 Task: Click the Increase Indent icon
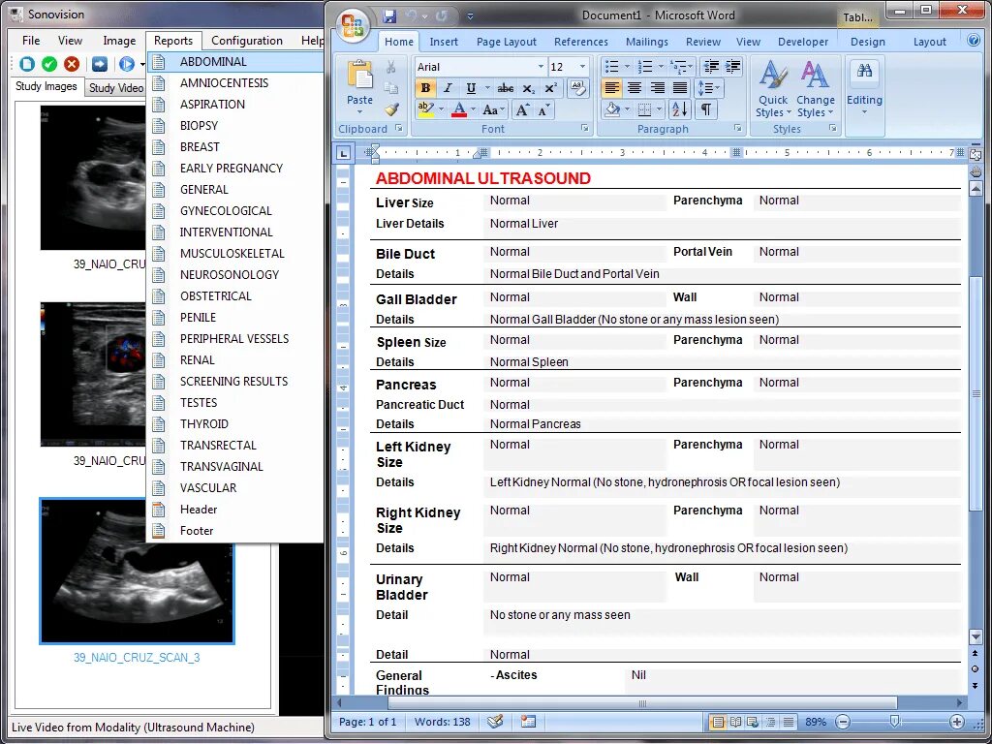(x=732, y=67)
